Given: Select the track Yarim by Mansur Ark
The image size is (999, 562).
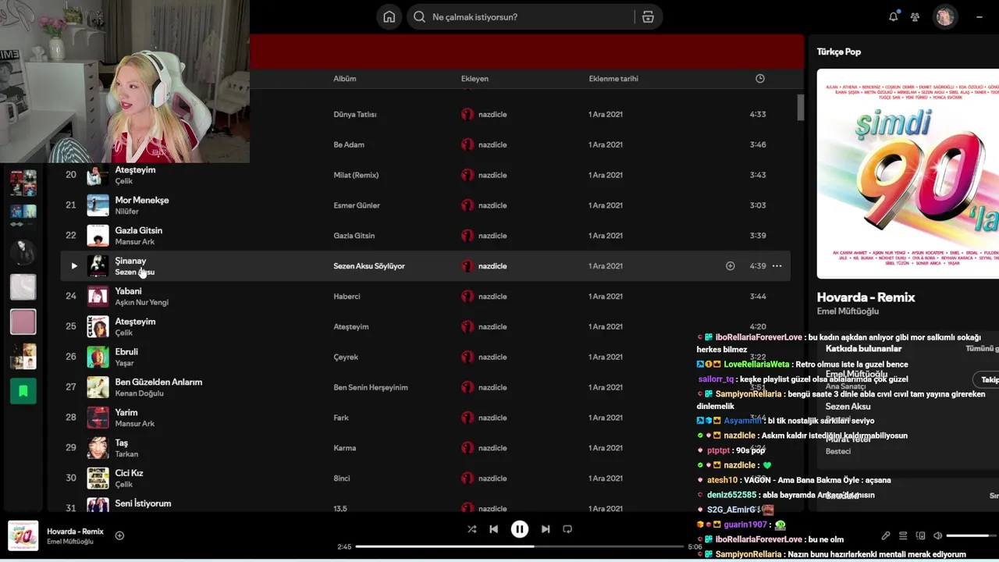Looking at the screenshot, I should pyautogui.click(x=126, y=412).
